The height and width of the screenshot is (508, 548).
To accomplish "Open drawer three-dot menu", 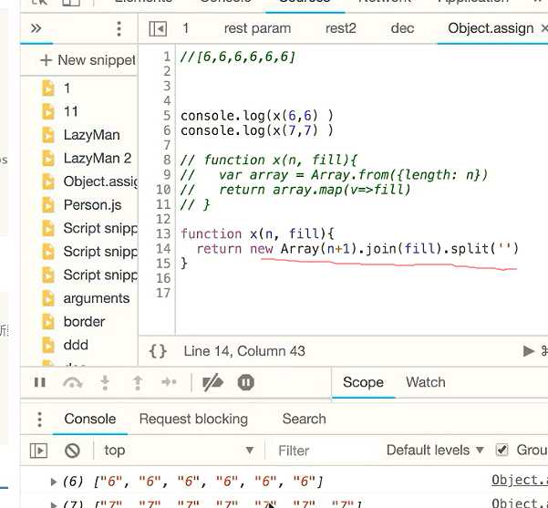I will pos(39,419).
